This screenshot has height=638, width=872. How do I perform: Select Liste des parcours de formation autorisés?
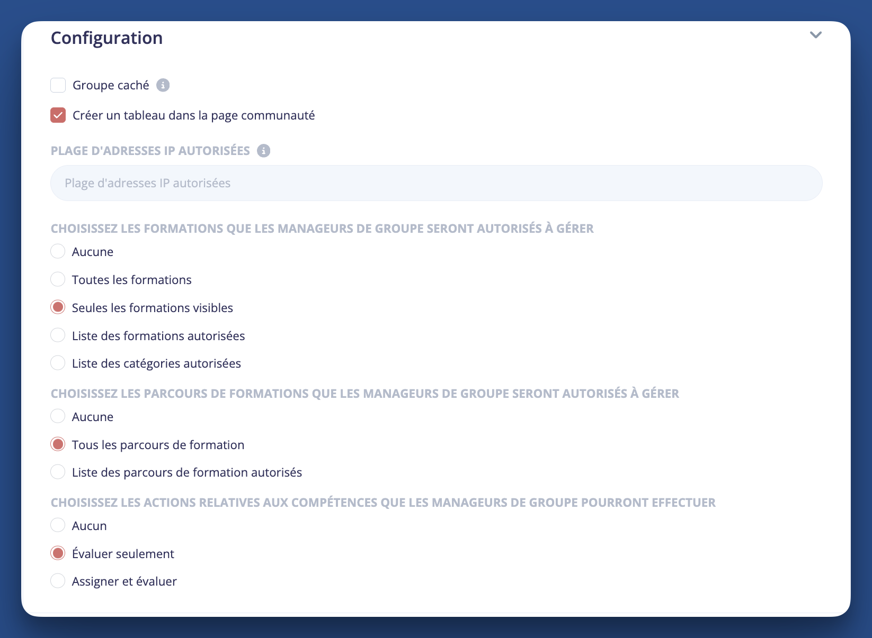pyautogui.click(x=58, y=472)
